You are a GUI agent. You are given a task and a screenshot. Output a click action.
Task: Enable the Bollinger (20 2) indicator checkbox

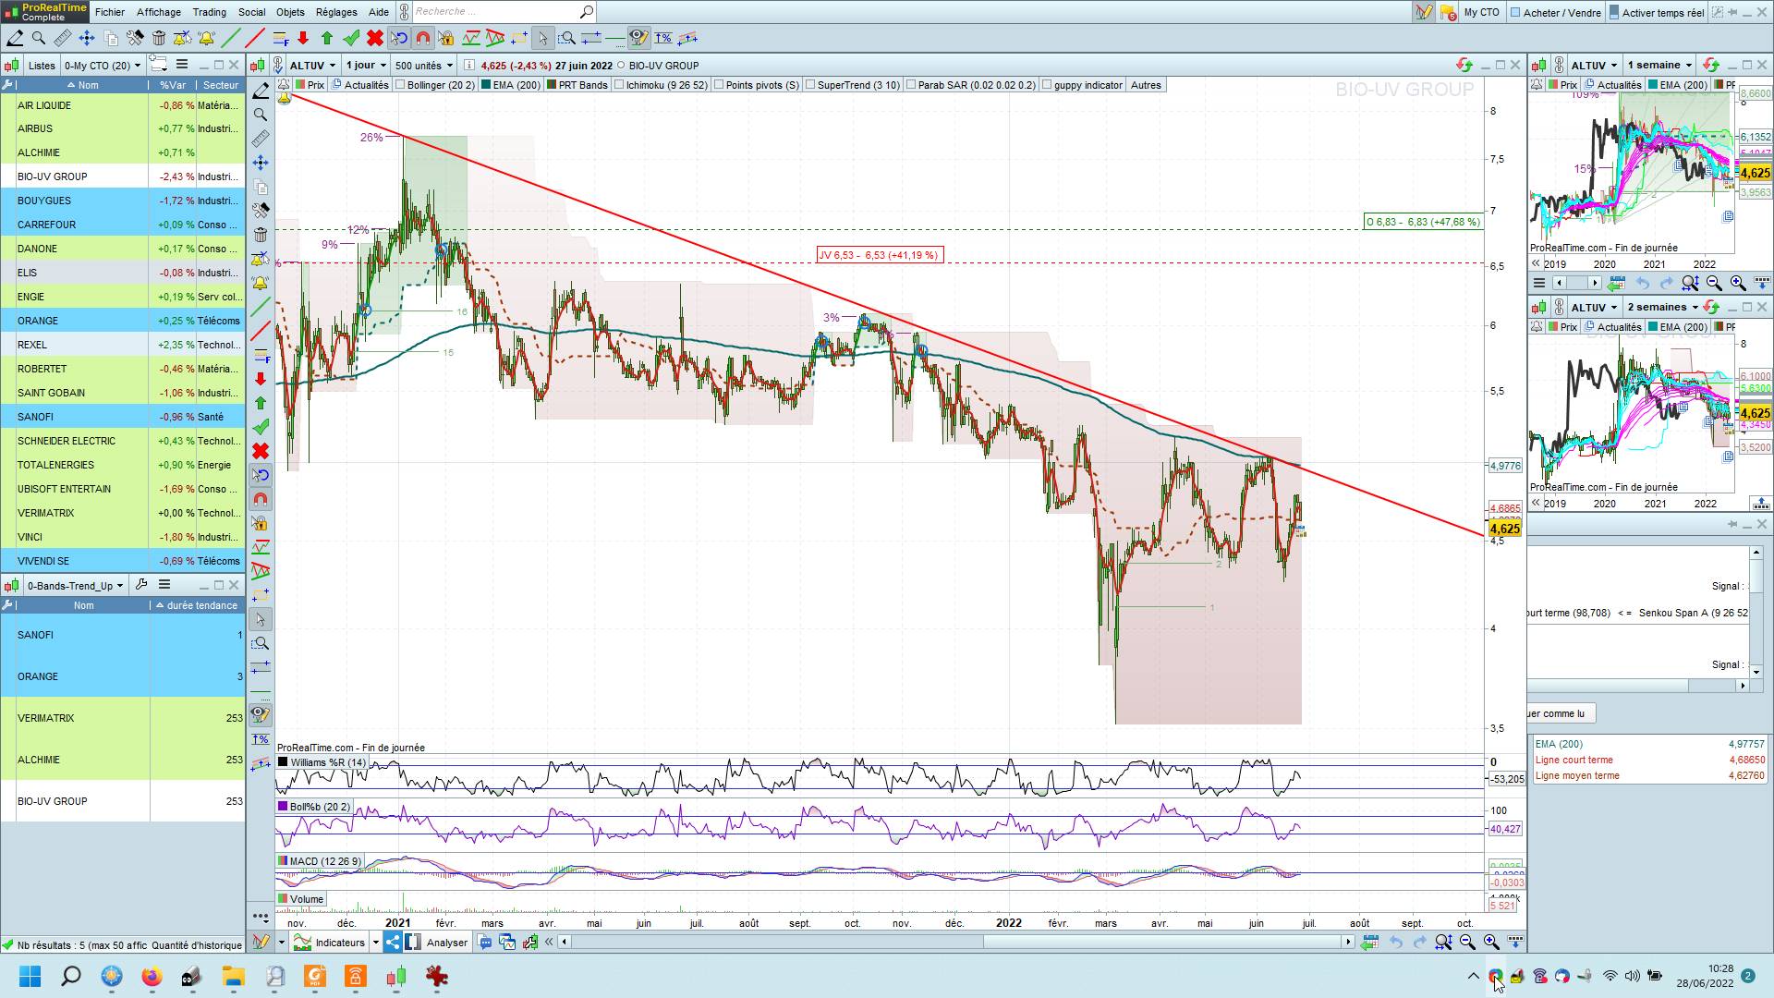click(x=401, y=85)
